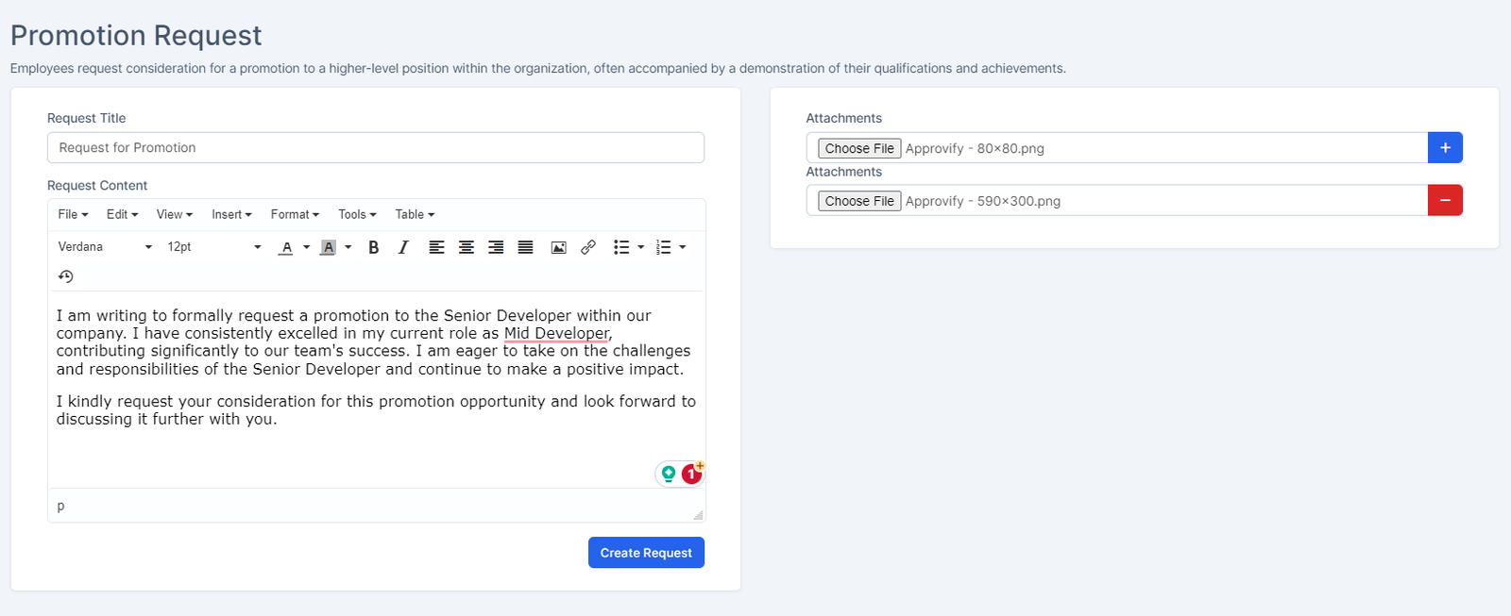Insert a hyperlink

click(588, 246)
